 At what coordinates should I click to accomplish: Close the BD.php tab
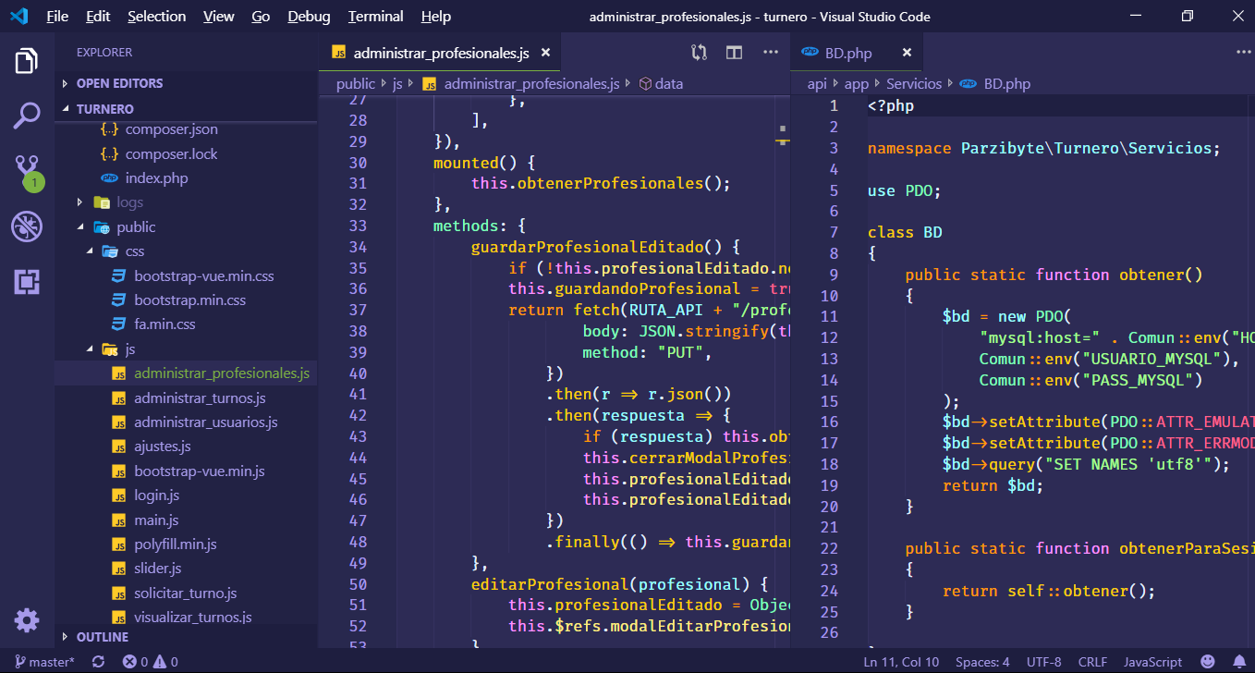(x=908, y=53)
